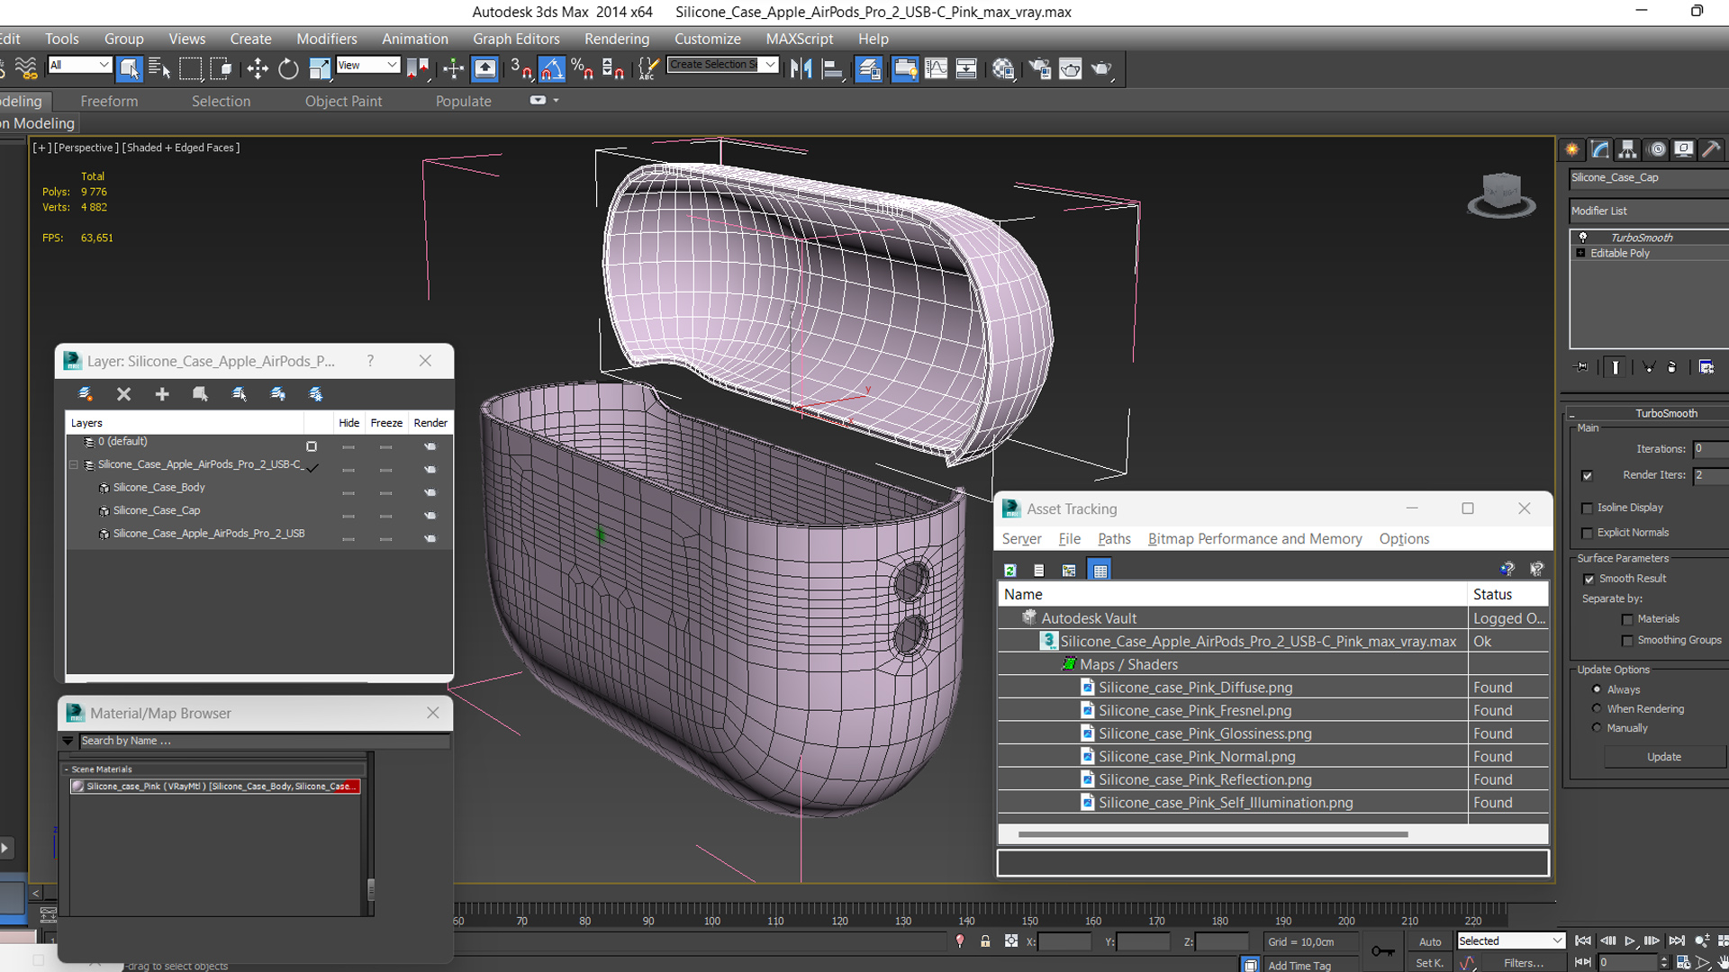Activate the Select Object tool
The height and width of the screenshot is (972, 1729).
point(129,68)
